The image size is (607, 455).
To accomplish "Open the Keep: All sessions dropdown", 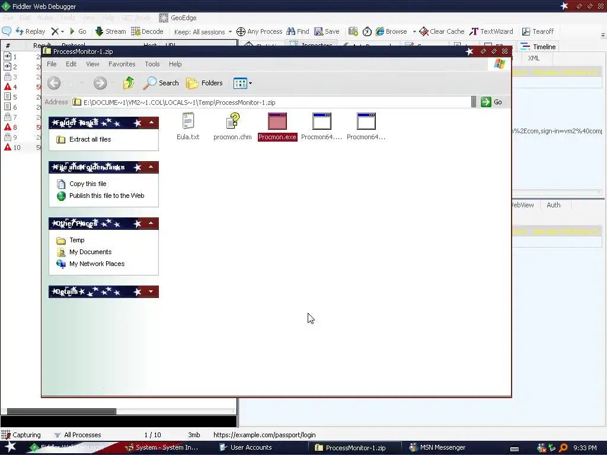I will pos(203,32).
